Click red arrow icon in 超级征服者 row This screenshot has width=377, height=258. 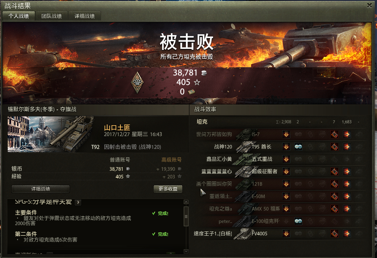coord(347,172)
